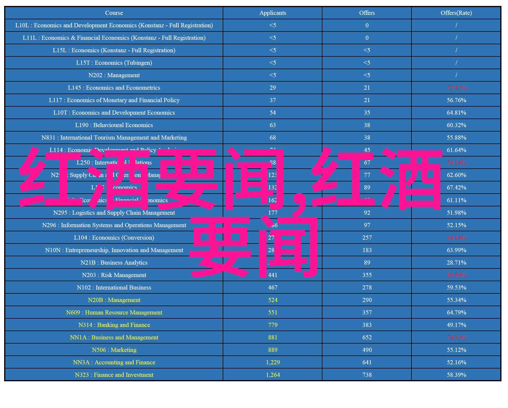Select the "N202 : Management" course cell

tap(114, 75)
